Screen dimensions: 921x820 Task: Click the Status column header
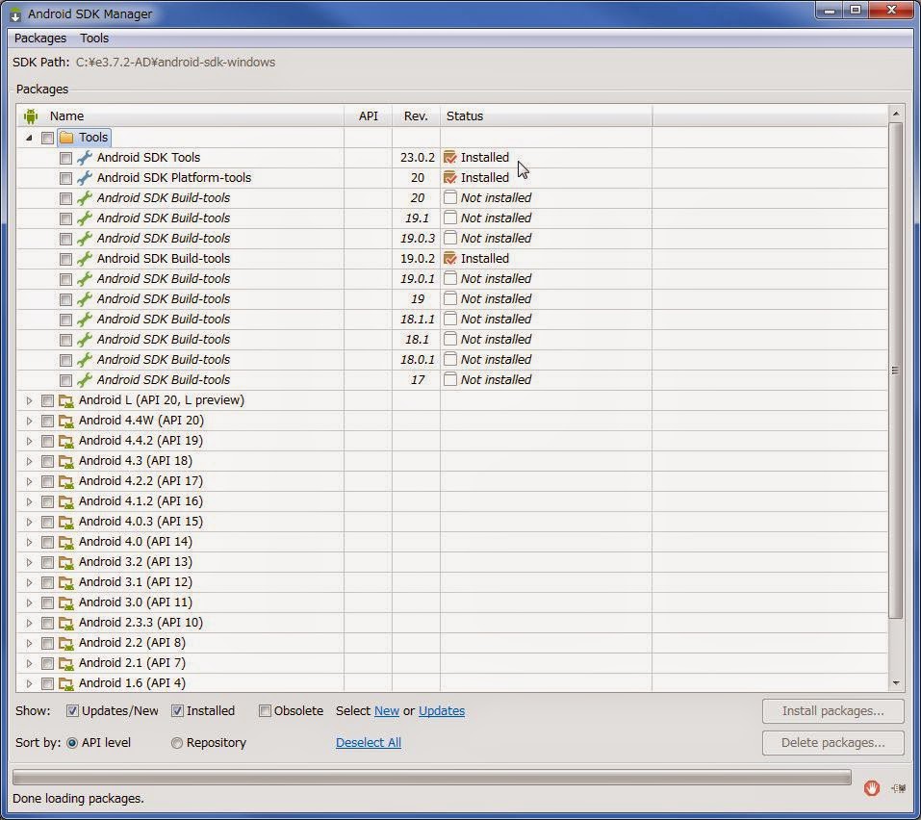click(x=547, y=116)
